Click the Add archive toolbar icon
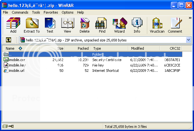This screenshot has height=131, width=194. pyautogui.click(x=13, y=25)
